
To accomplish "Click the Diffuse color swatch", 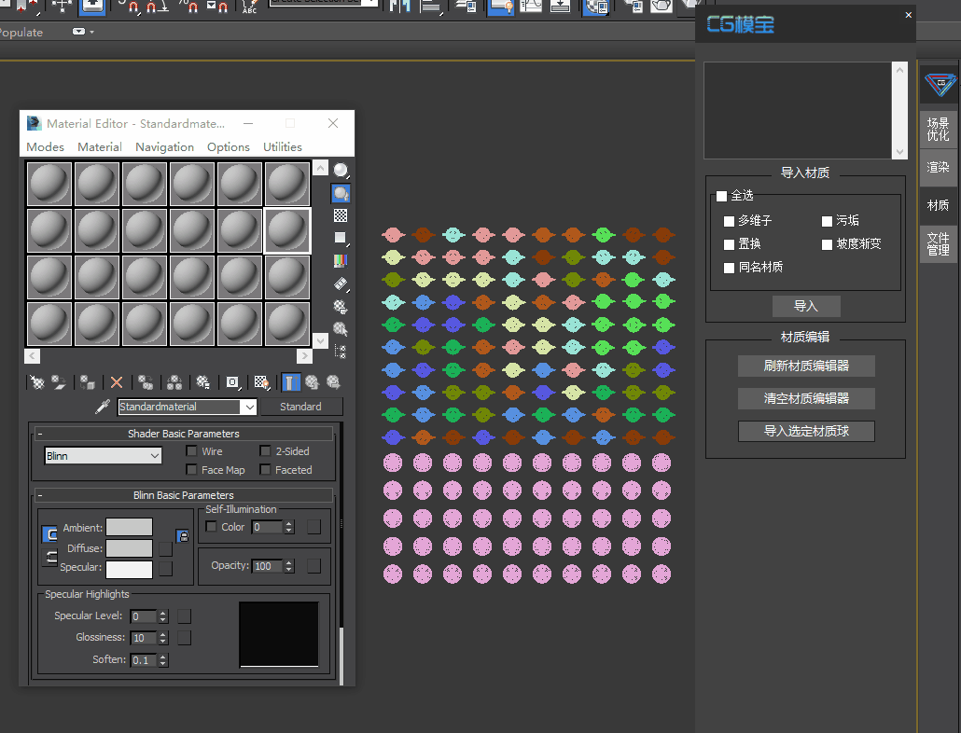I will pyautogui.click(x=129, y=548).
